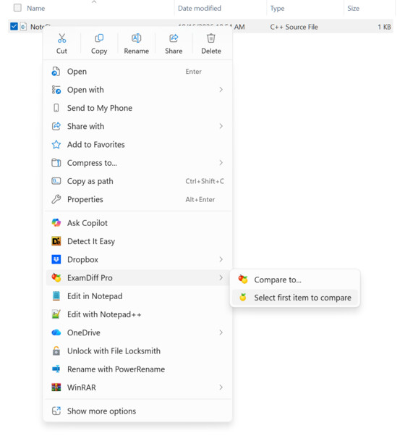Click the Open file icon
The width and height of the screenshot is (405, 436).
[x=56, y=72]
